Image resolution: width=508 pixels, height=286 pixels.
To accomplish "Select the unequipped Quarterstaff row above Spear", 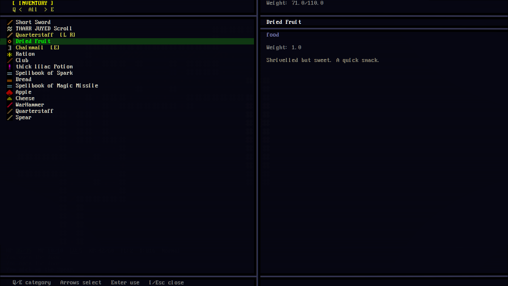I will tap(127, 111).
